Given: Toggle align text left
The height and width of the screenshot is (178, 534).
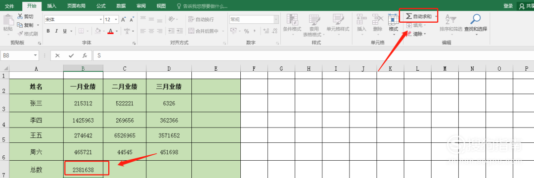Looking at the screenshot, I should coord(143,31).
